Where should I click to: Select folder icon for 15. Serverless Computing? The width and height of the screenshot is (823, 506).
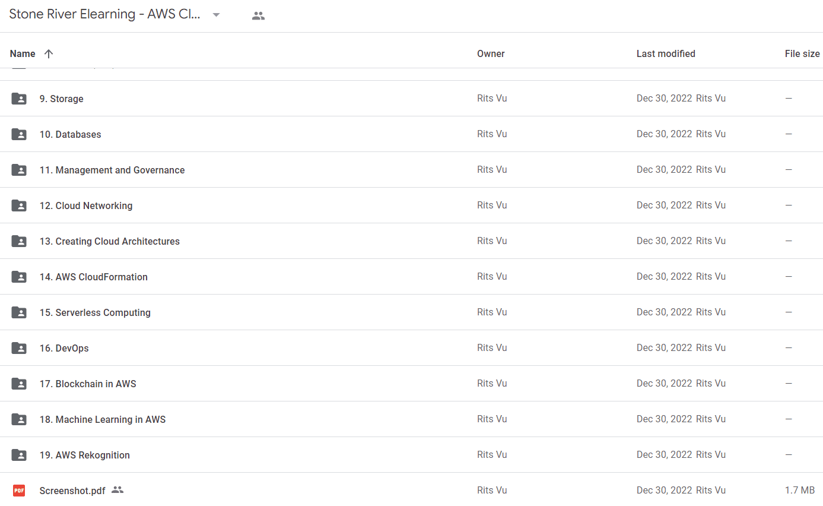coord(19,312)
